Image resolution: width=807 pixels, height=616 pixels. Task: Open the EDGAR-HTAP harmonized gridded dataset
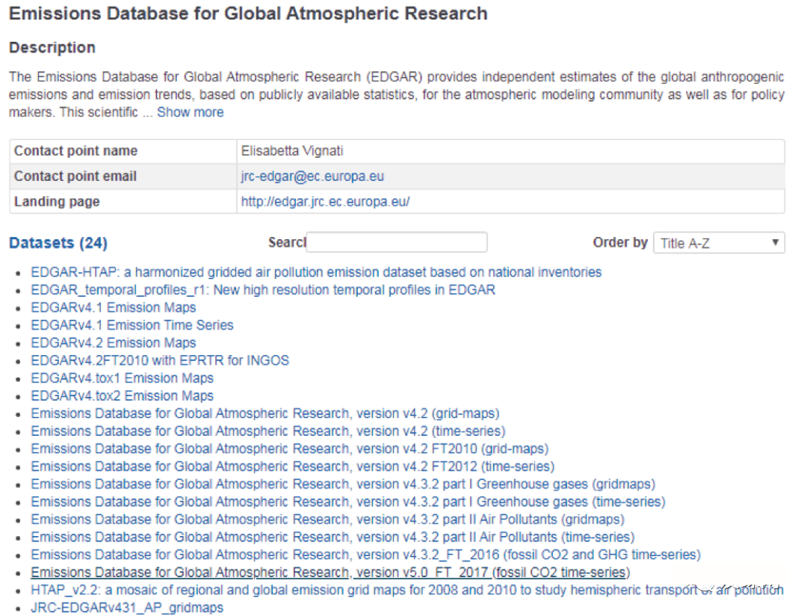tap(316, 272)
